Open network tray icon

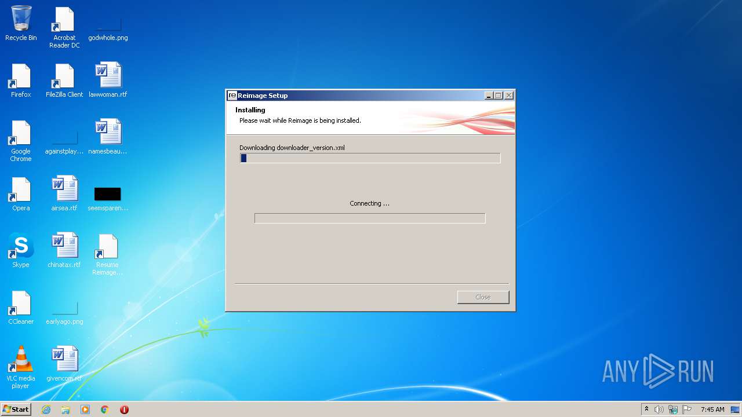pyautogui.click(x=673, y=409)
